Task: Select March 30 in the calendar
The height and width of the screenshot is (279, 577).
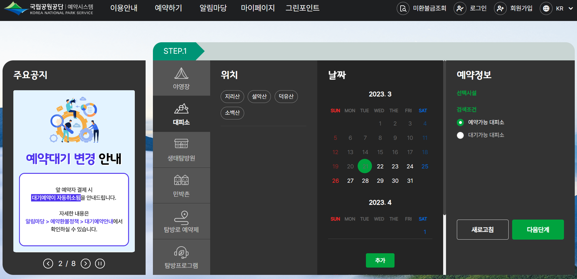Action: (395, 181)
